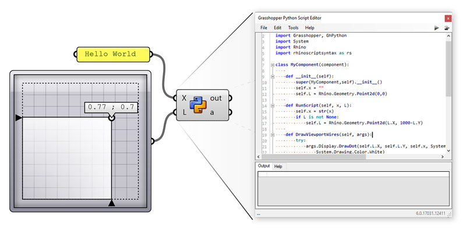Open the File menu
This screenshot has width=466, height=233.
tap(264, 27)
